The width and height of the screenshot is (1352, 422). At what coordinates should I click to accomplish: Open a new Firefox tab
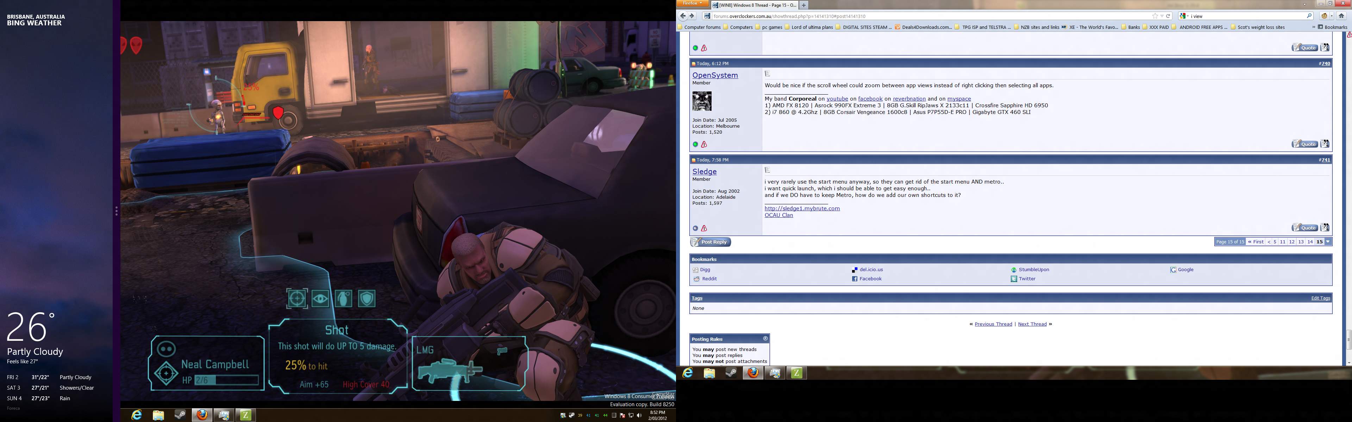803,5
